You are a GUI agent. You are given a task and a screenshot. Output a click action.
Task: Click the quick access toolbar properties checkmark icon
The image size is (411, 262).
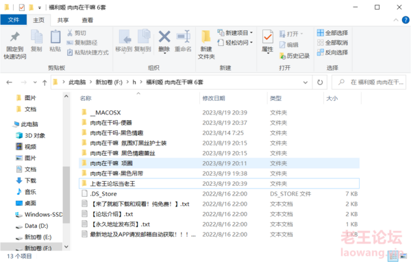(22, 8)
